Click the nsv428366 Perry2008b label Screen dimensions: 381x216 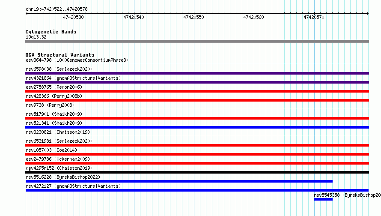pos(54,96)
